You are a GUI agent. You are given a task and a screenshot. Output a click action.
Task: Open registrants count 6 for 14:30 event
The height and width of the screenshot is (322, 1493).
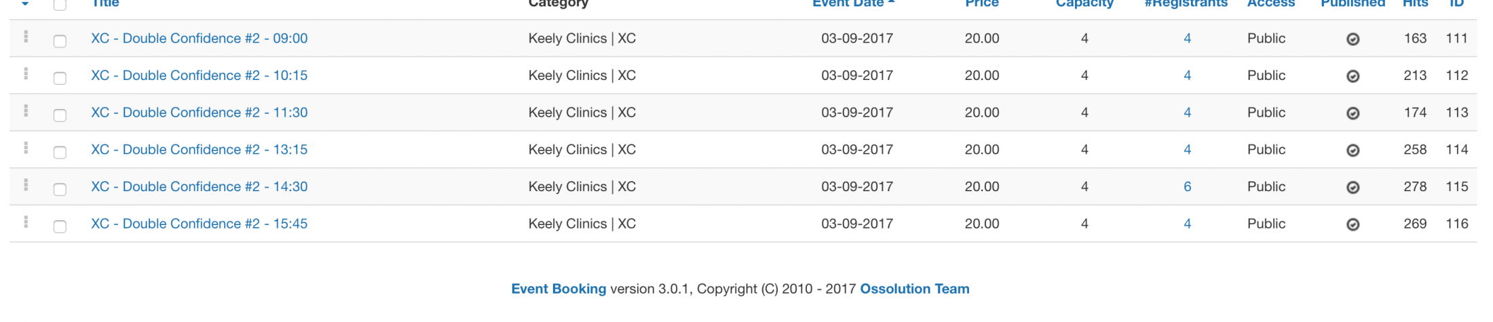[1187, 186]
